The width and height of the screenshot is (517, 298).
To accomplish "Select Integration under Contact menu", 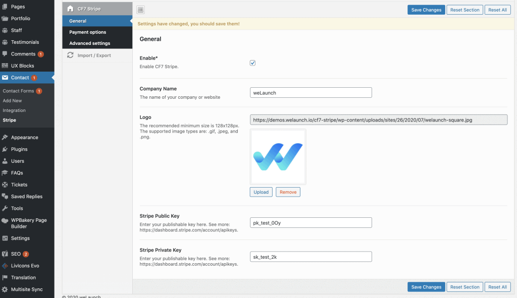I will coord(14,110).
